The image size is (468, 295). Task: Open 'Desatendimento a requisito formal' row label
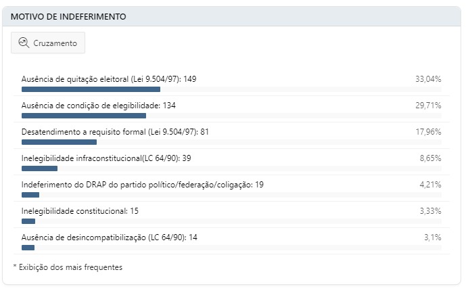pos(115,132)
